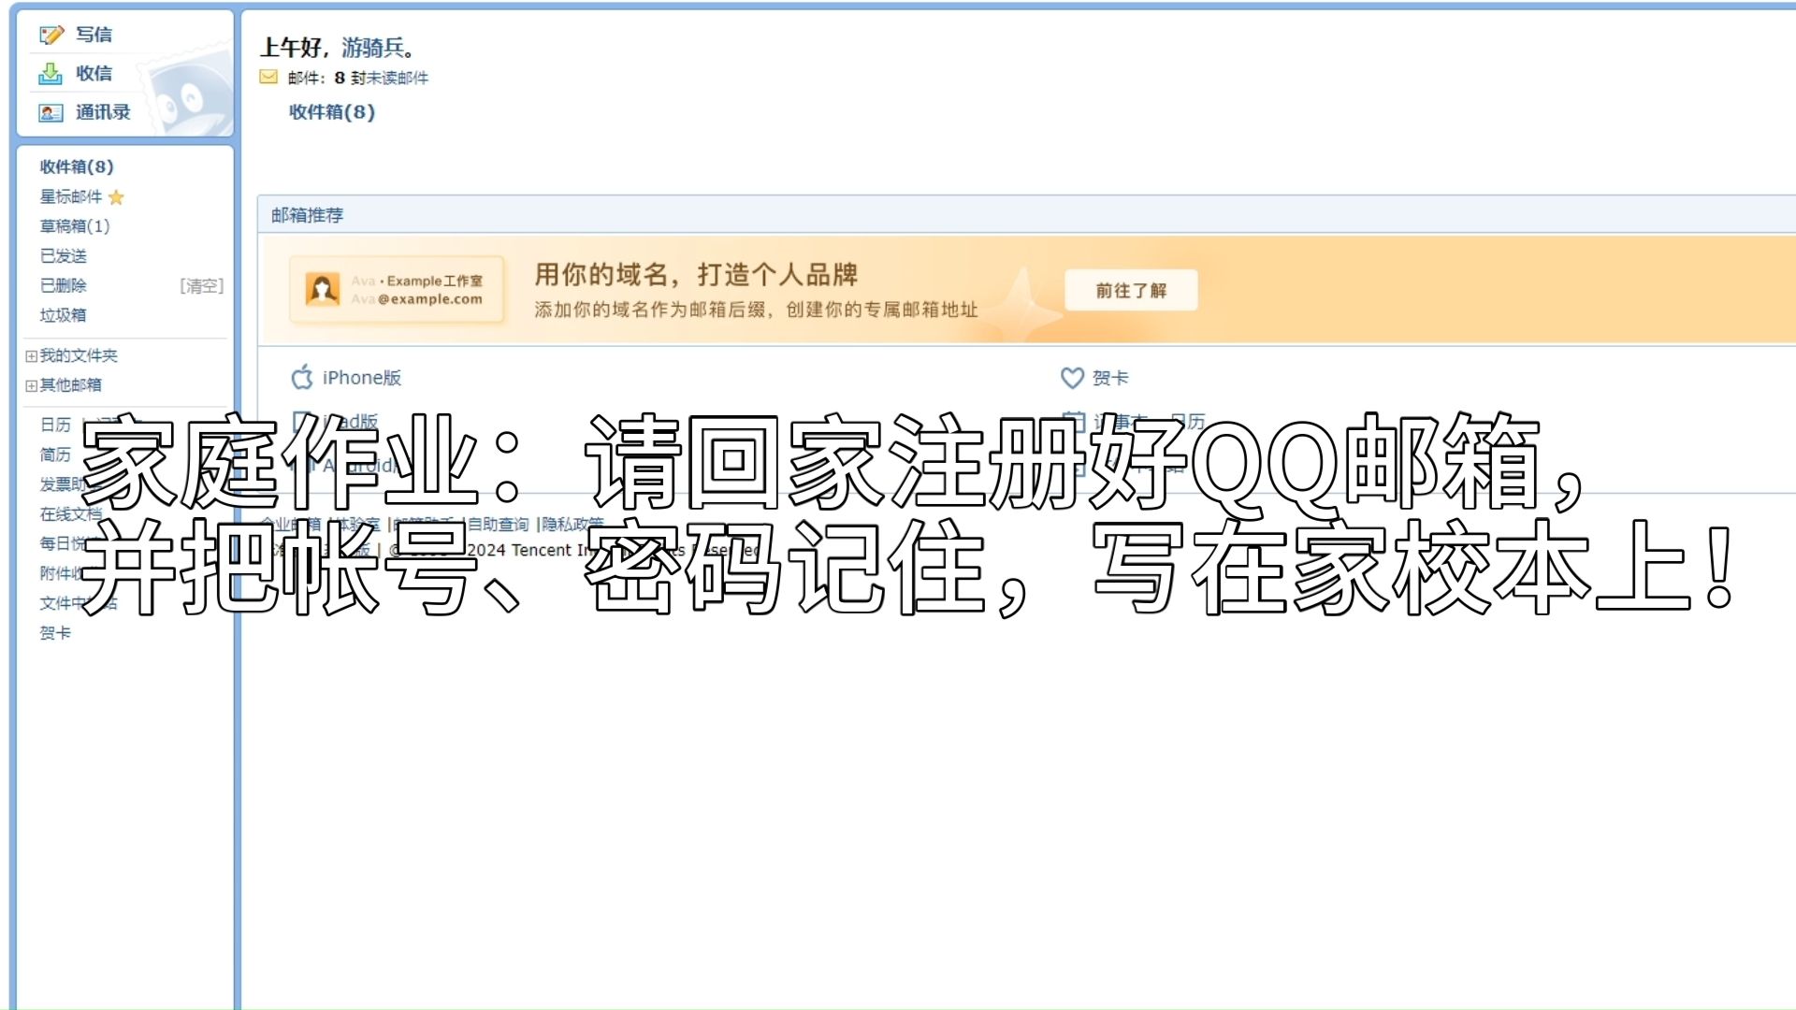The height and width of the screenshot is (1010, 1796).
Task: Click the envelope icon next to 邮件
Action: tap(268, 78)
